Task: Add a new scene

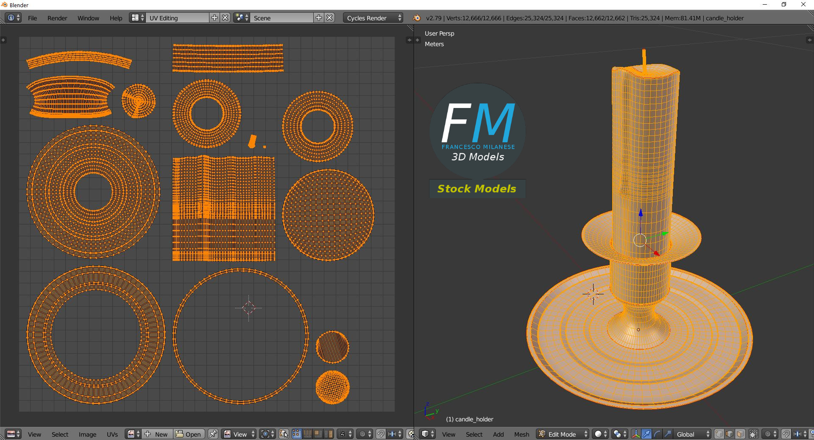Action: pos(319,18)
